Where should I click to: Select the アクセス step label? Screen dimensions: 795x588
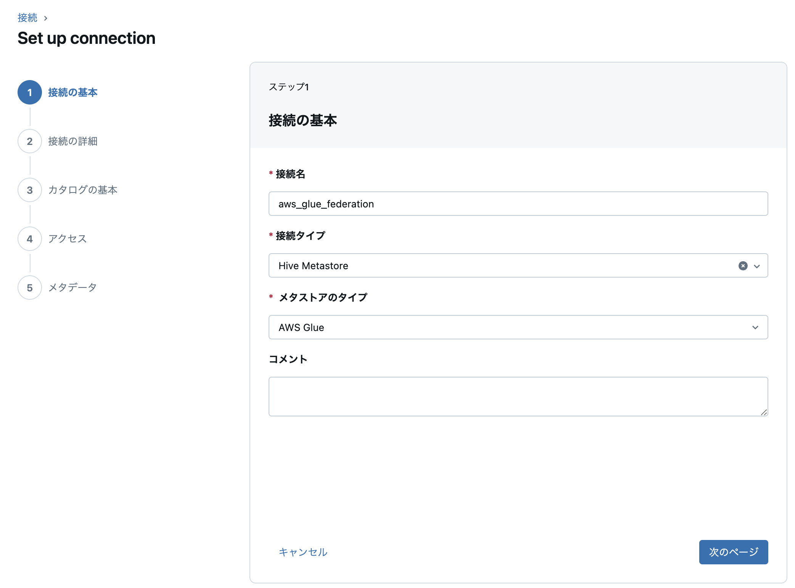point(68,239)
